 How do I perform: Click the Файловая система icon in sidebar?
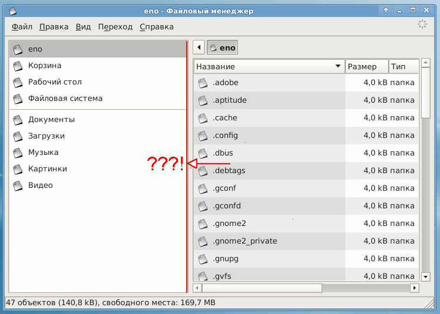pyautogui.click(x=18, y=99)
